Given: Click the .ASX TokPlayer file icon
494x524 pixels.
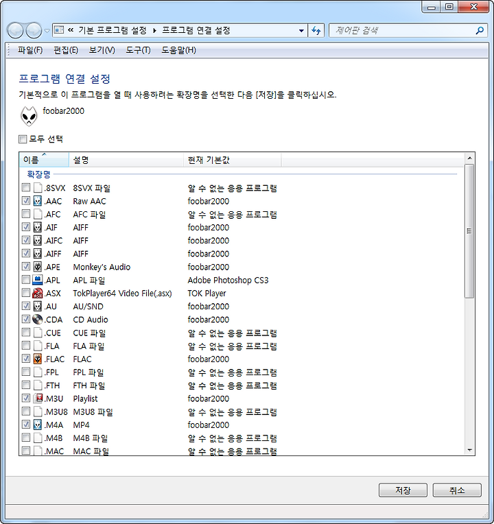Looking at the screenshot, I should (x=38, y=293).
